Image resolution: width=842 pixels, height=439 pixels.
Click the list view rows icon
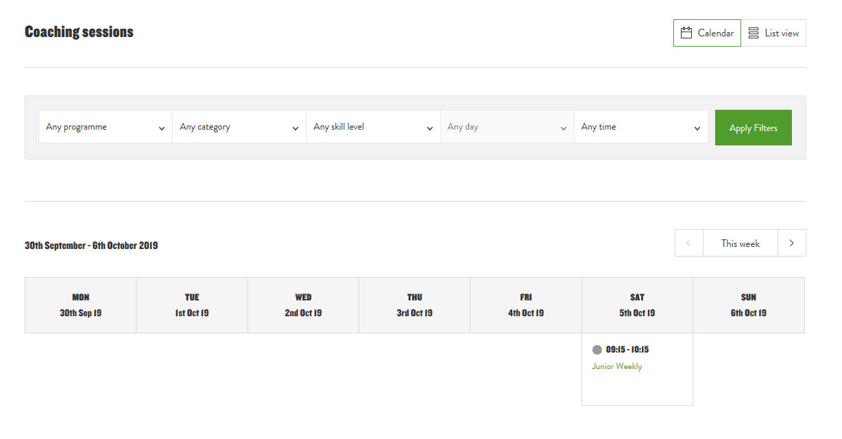point(753,33)
